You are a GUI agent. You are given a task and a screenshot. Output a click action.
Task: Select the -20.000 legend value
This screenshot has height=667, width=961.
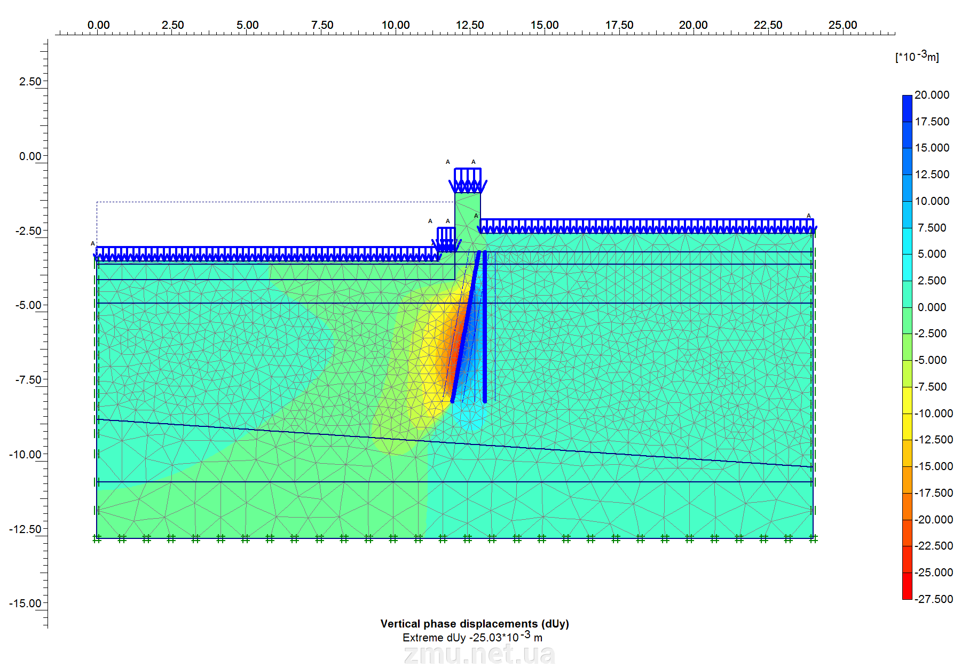coord(933,520)
